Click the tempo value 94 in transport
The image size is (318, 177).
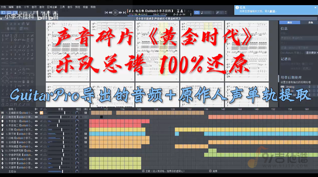(x=184, y=14)
